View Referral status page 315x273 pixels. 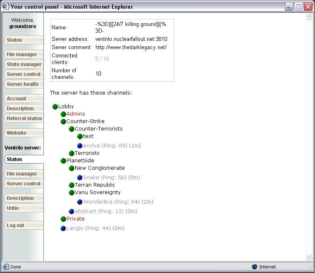pos(24,119)
